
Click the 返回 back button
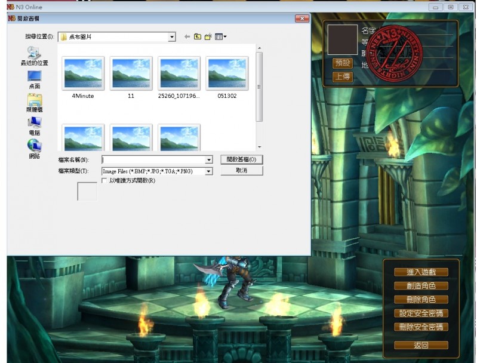(x=421, y=345)
